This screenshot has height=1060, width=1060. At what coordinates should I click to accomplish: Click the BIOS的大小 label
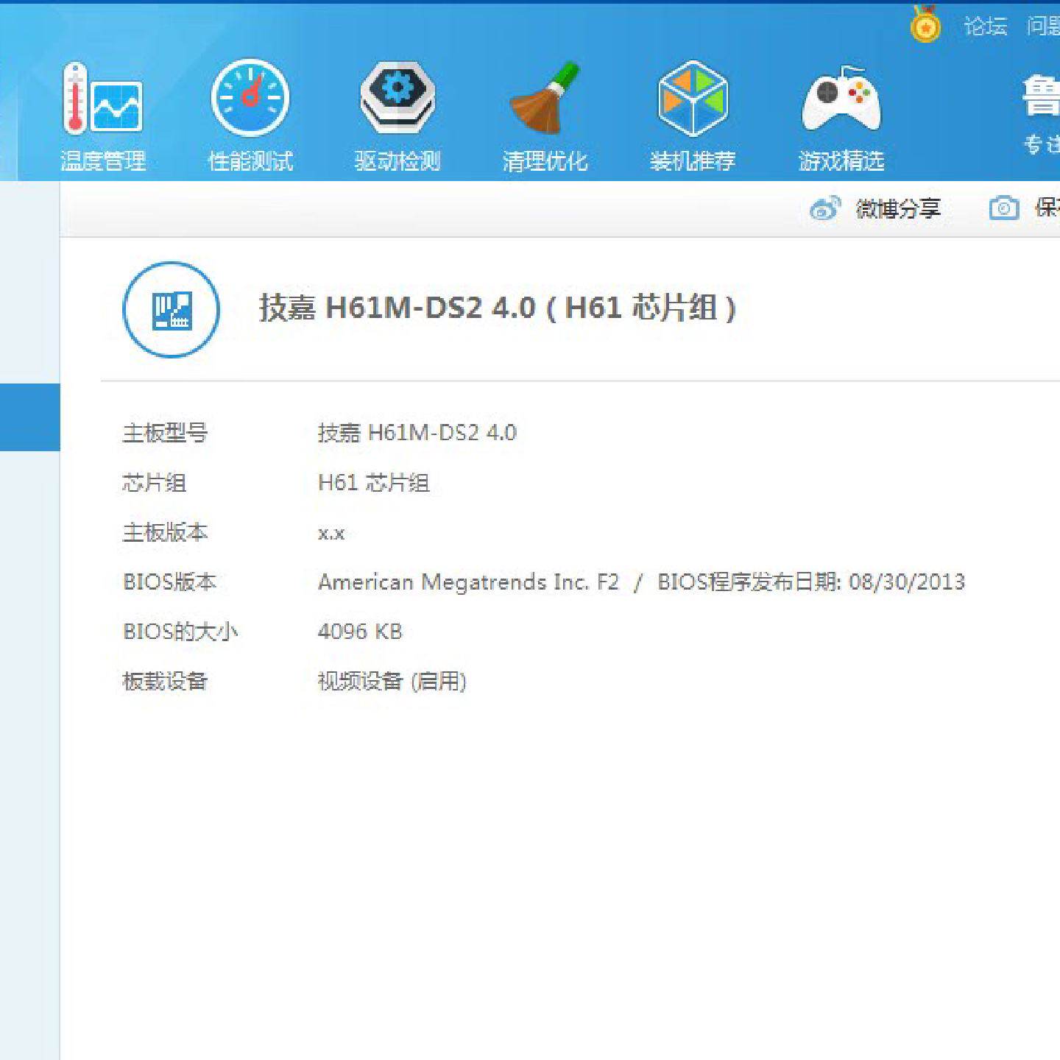[180, 632]
